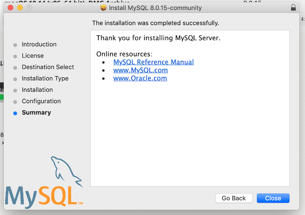This screenshot has height=215, width=305.
Task: Click the yellow minimize window button
Action: pyautogui.click(x=20, y=8)
